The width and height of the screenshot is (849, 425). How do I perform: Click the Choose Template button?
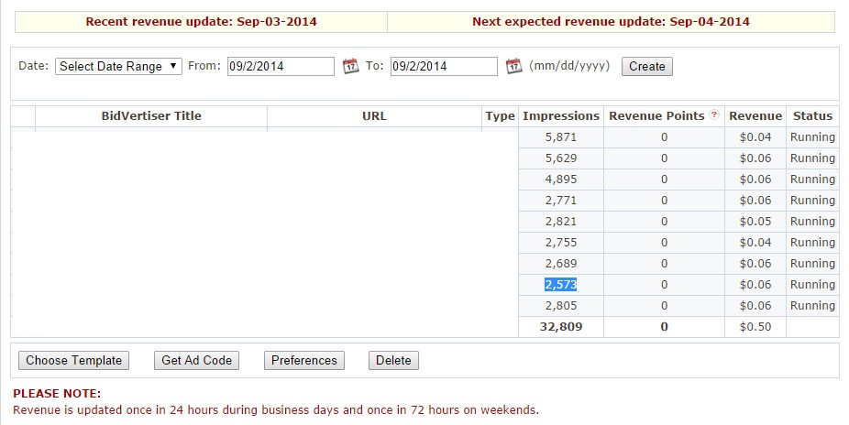click(x=73, y=360)
